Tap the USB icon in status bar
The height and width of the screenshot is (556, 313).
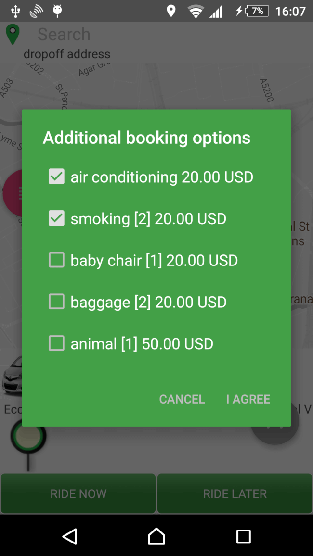15,11
